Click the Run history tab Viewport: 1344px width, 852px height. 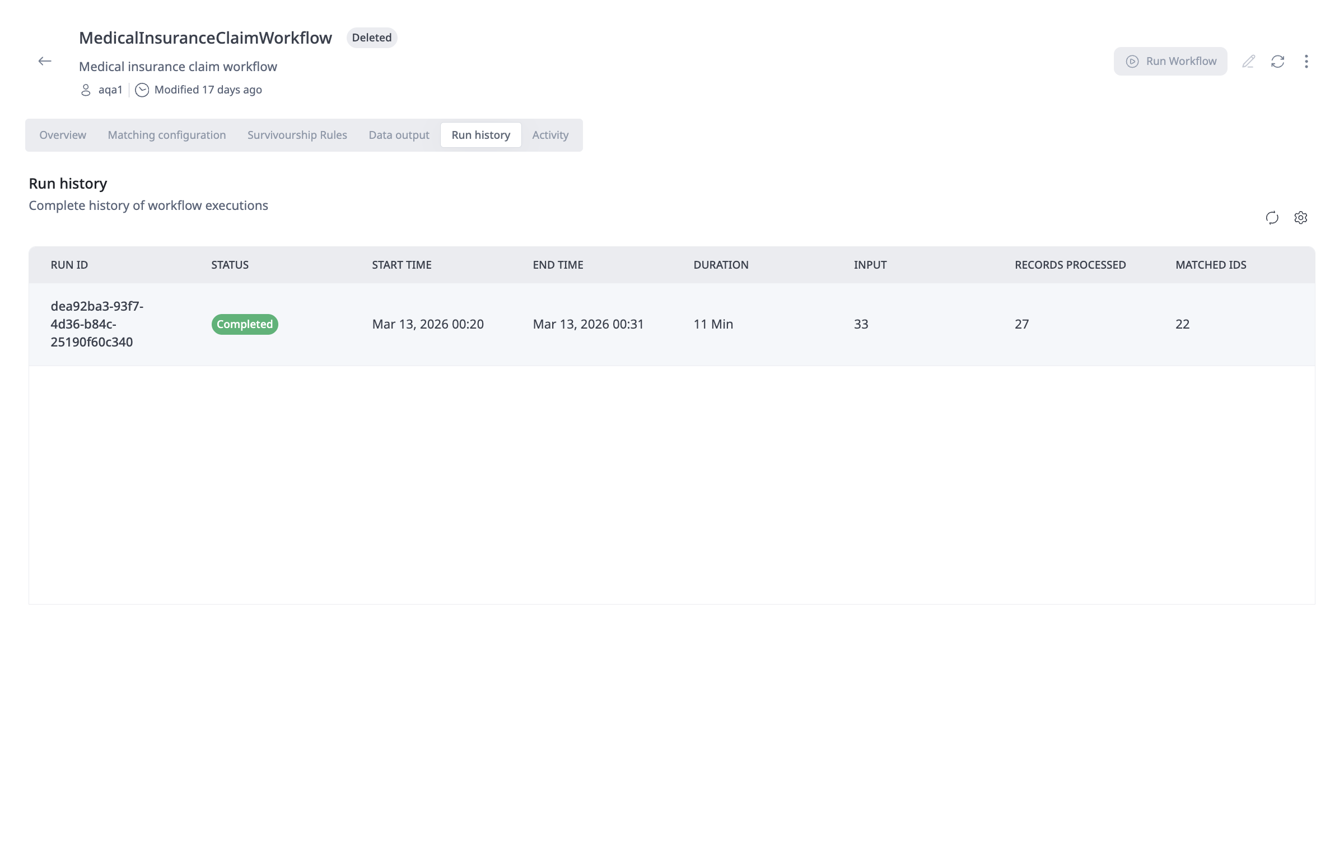(x=480, y=135)
